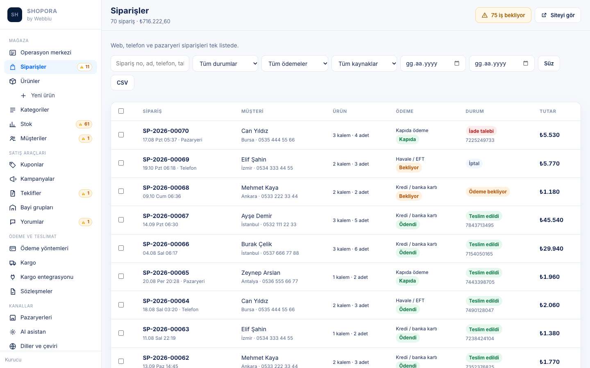Click the Ödeme yöntemleri card icon
This screenshot has width=590, height=368.
click(x=13, y=249)
